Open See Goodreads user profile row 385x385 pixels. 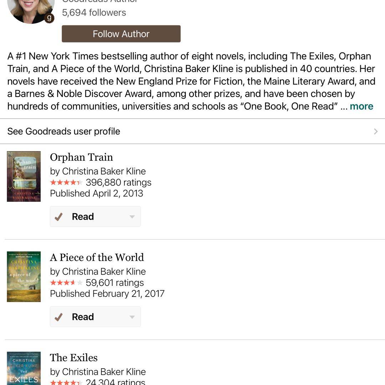coord(64,131)
